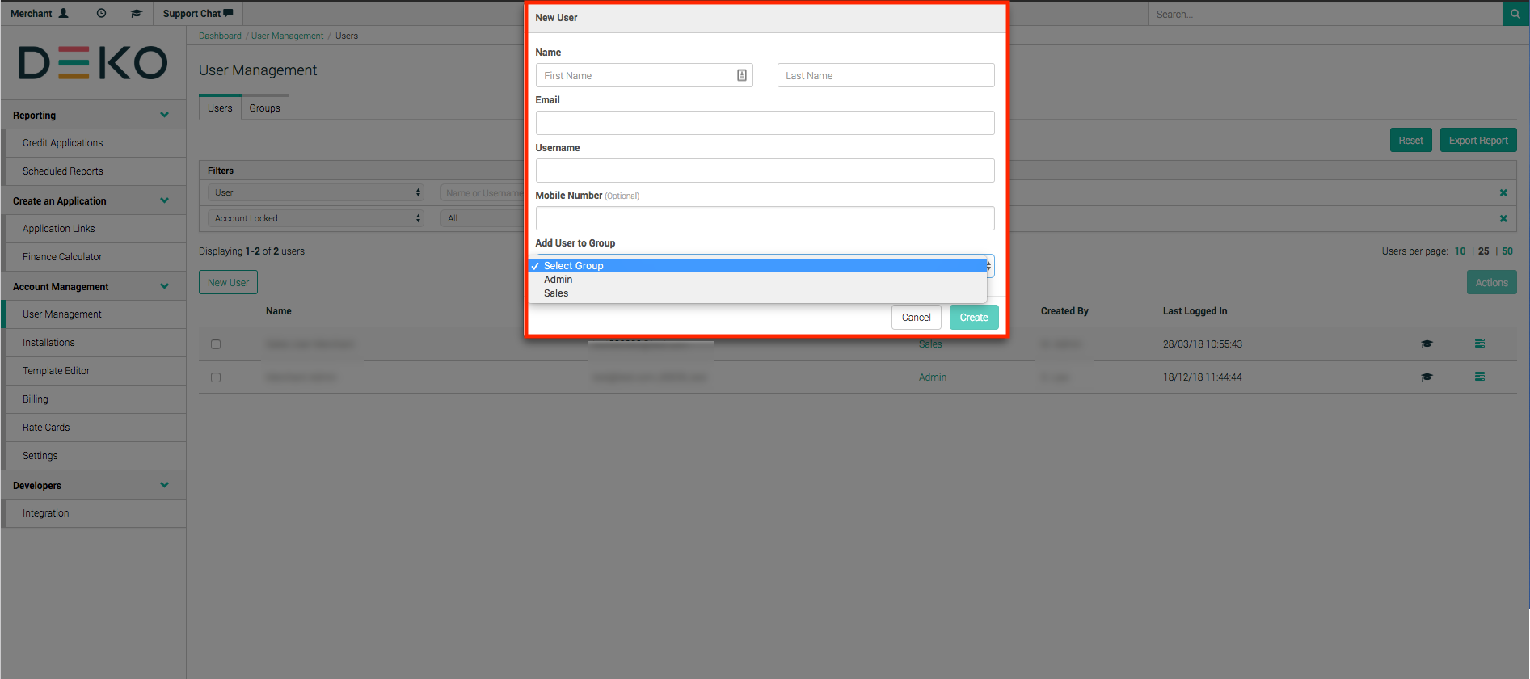Remove the User filter row with X
Viewport: 1530px width, 679px height.
pyautogui.click(x=1503, y=192)
